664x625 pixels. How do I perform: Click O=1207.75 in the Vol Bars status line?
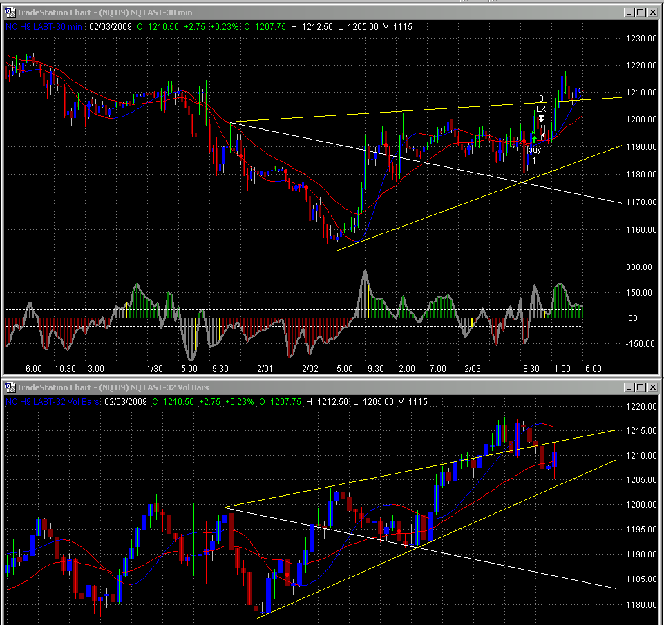click(281, 401)
